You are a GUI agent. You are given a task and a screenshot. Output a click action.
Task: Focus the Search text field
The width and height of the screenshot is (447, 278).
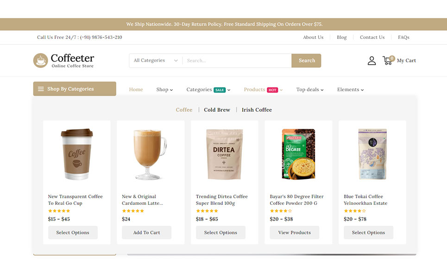237,60
